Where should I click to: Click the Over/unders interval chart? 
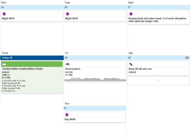(x=95, y=79)
